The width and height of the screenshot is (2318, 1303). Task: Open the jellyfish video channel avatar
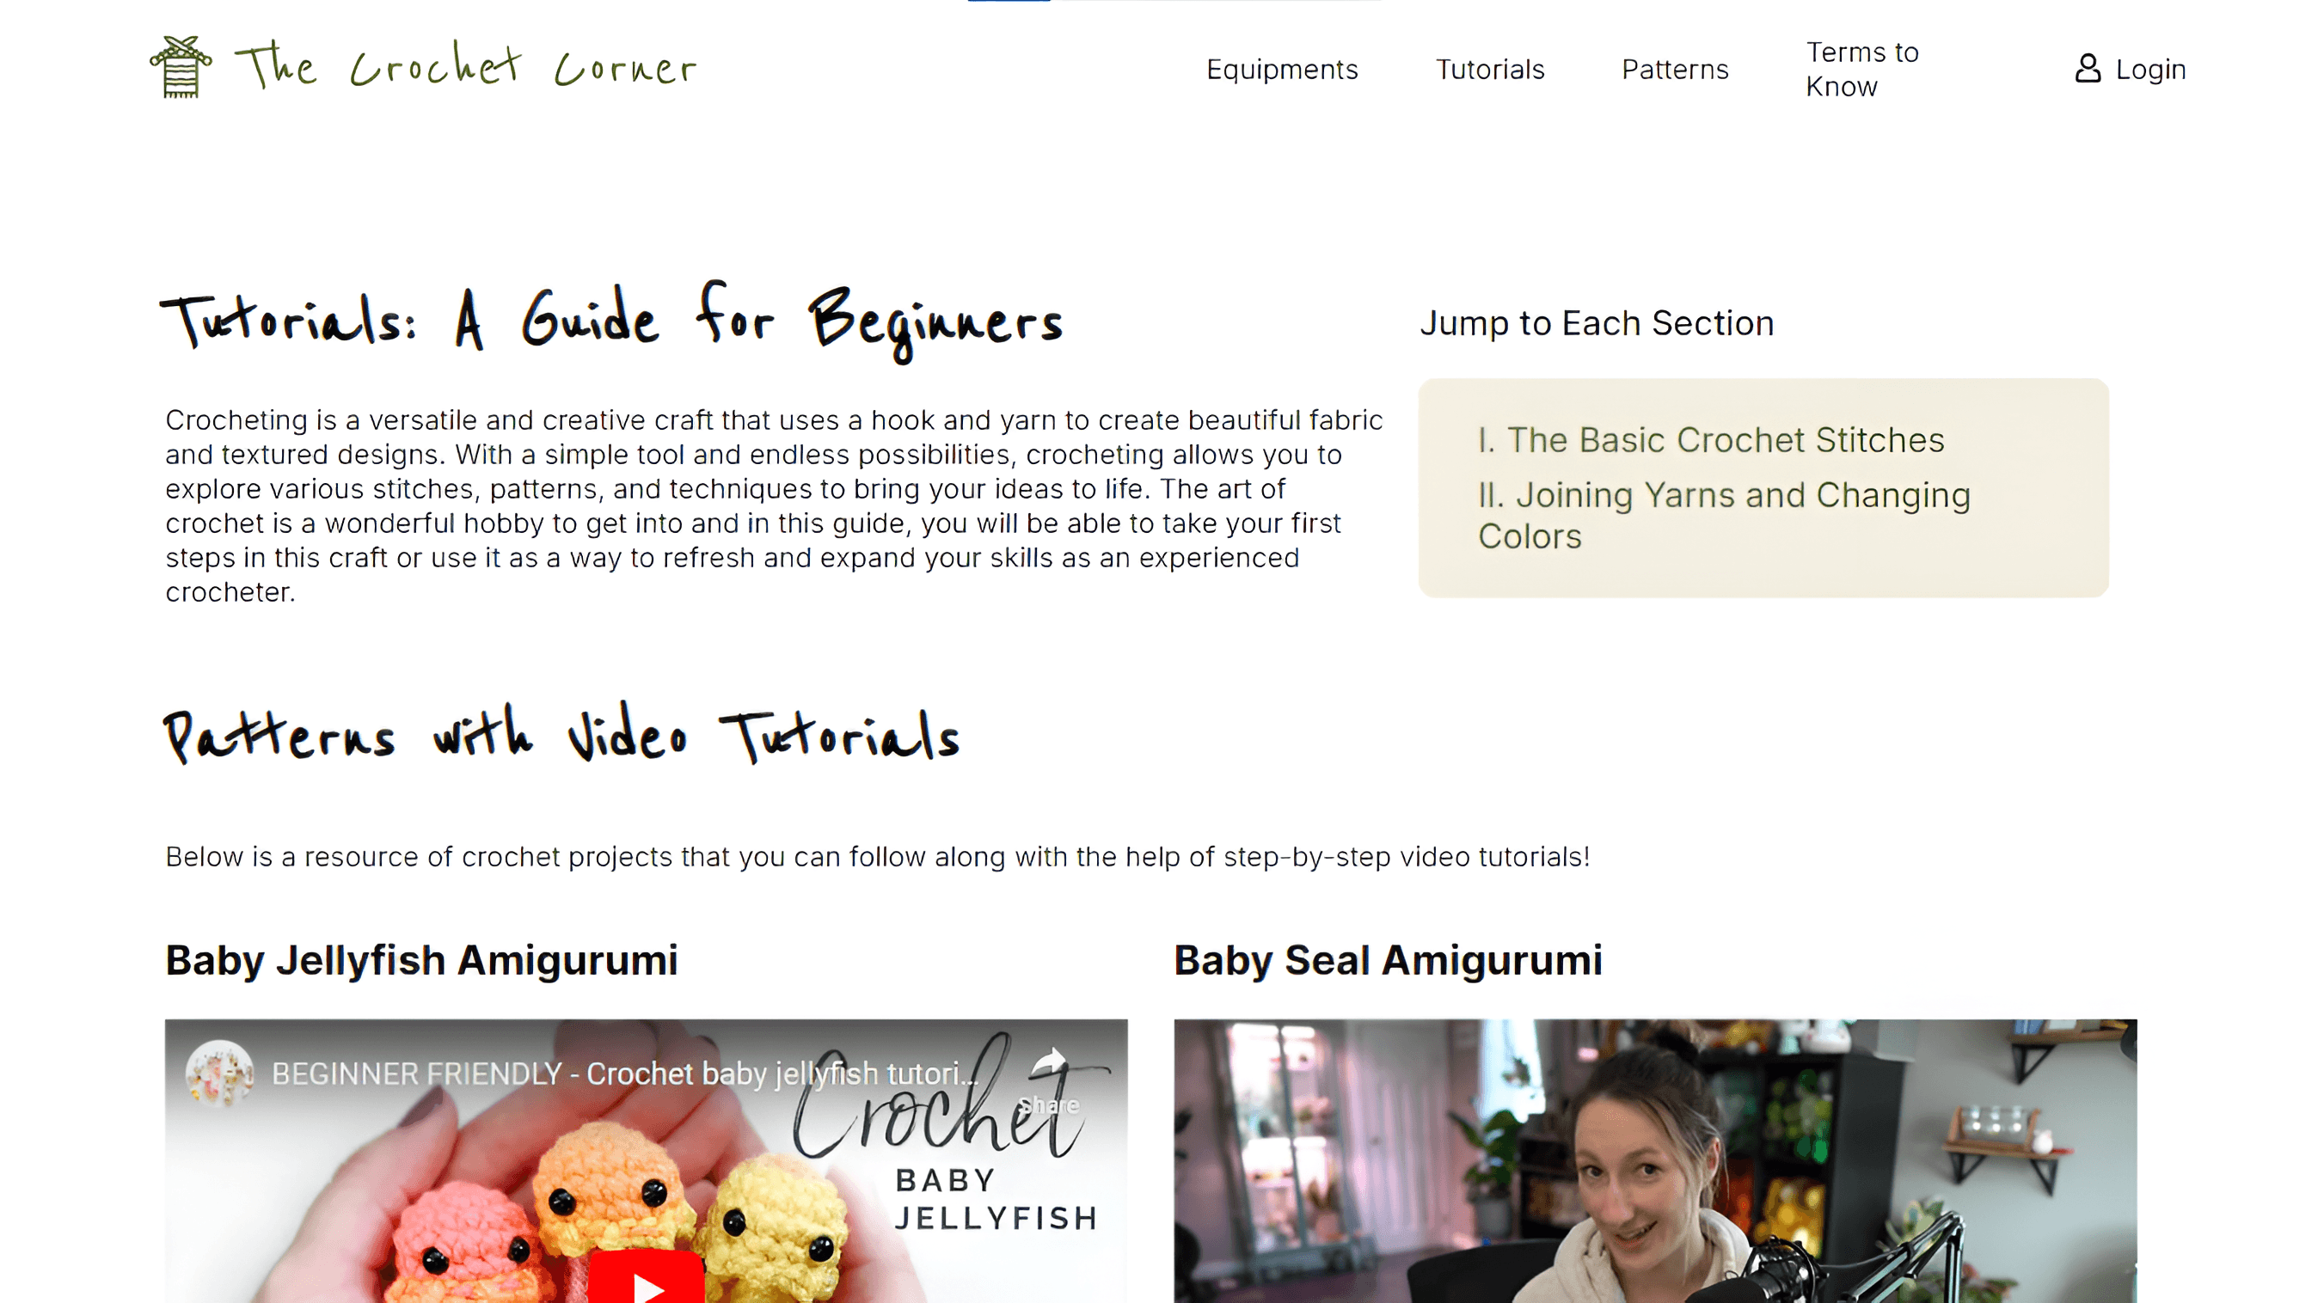coord(218,1073)
